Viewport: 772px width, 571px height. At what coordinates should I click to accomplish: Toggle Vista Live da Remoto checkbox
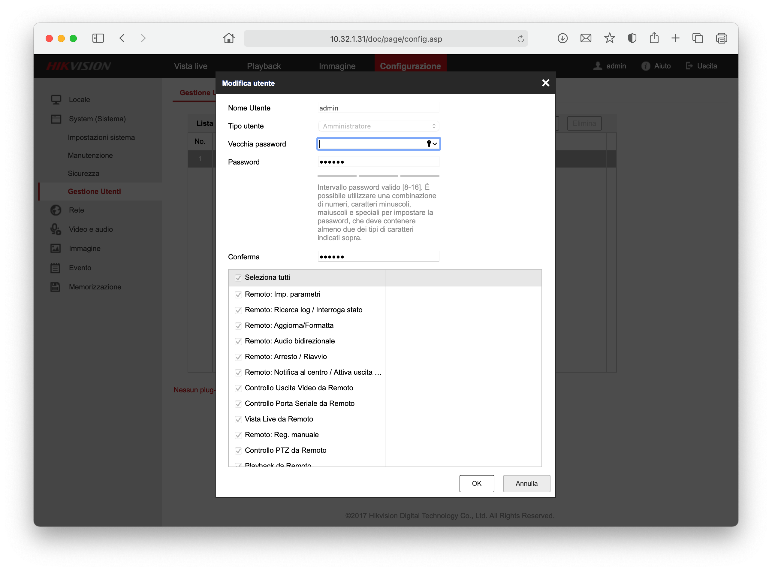[238, 419]
